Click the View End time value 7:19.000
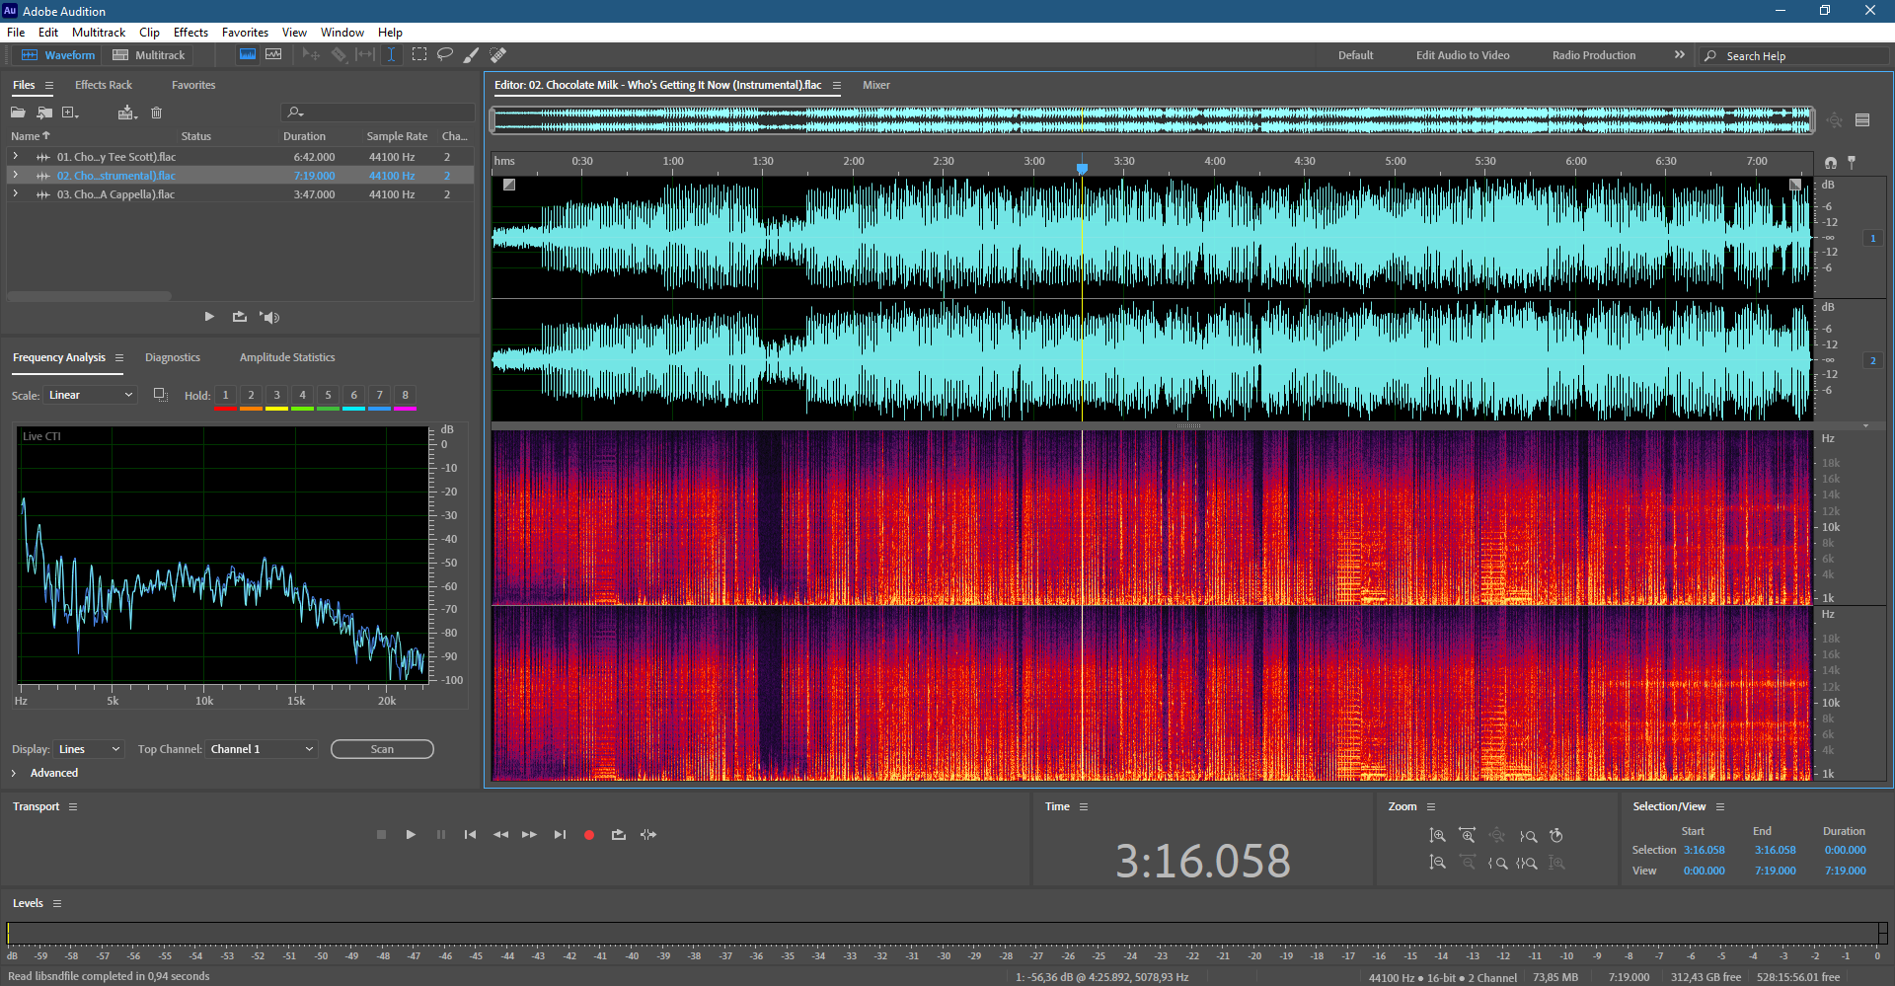 [x=1776, y=871]
